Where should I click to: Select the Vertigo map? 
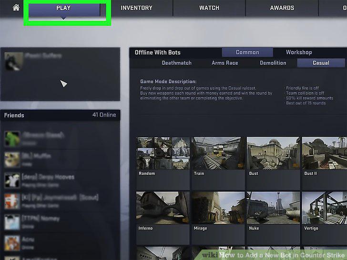click(x=325, y=208)
